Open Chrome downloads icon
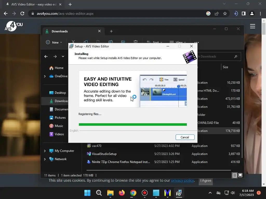This screenshot has width=266, height=199. pos(236,13)
